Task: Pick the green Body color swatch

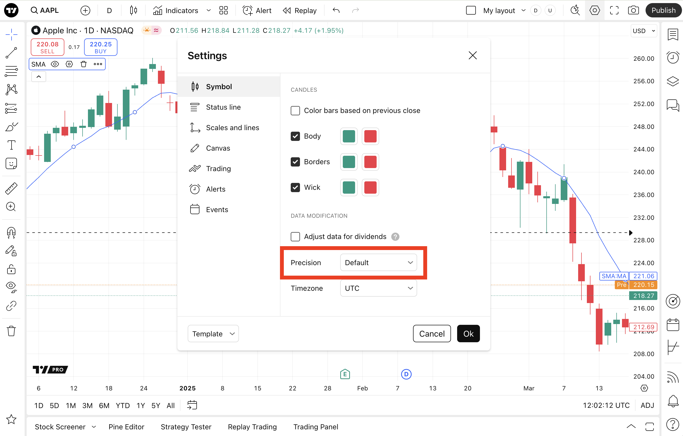Action: point(349,136)
